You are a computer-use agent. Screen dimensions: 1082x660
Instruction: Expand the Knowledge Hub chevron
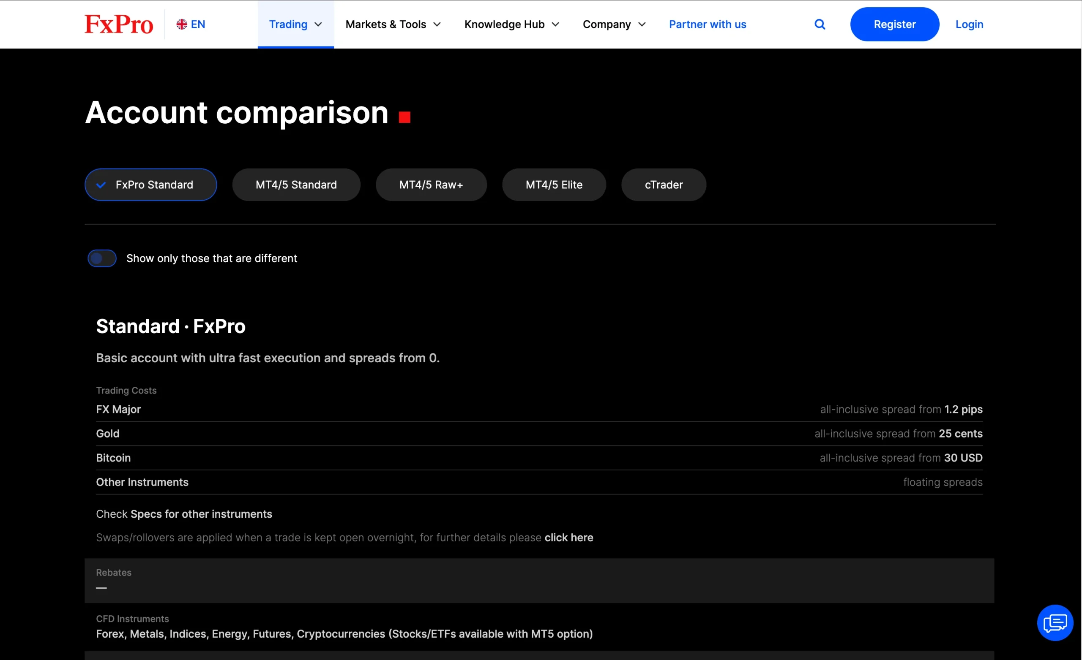click(x=555, y=24)
